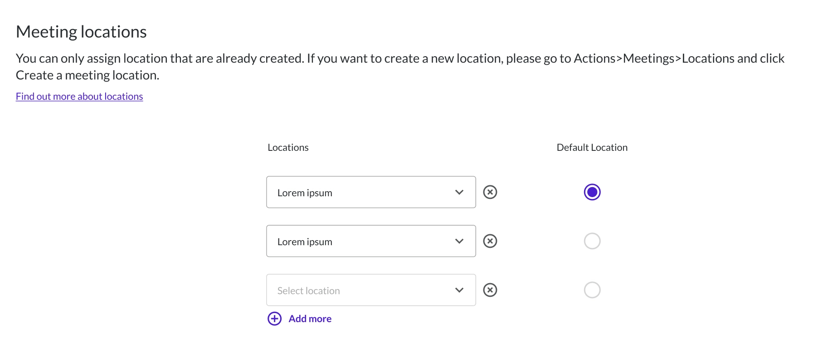Remove the second Lorem ipsum location row
This screenshot has width=818, height=338.
pyautogui.click(x=490, y=241)
